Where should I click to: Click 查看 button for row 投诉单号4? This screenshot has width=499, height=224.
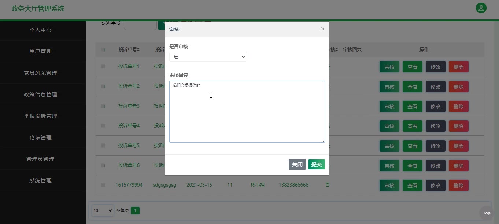(x=413, y=126)
